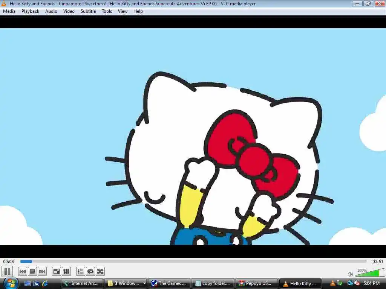
Task: Click Hello Kitty ... VLC taskbar button
Action: tap(300, 283)
